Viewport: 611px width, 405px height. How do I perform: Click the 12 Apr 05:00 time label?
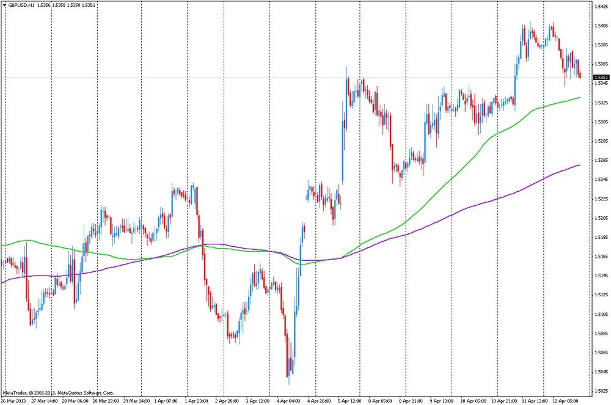pyautogui.click(x=565, y=401)
